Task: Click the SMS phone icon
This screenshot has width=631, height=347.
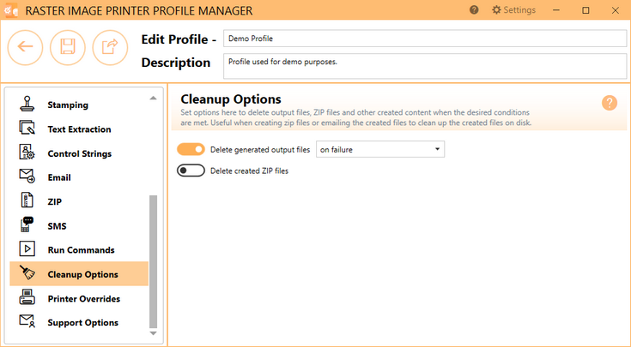Action: coord(27,224)
